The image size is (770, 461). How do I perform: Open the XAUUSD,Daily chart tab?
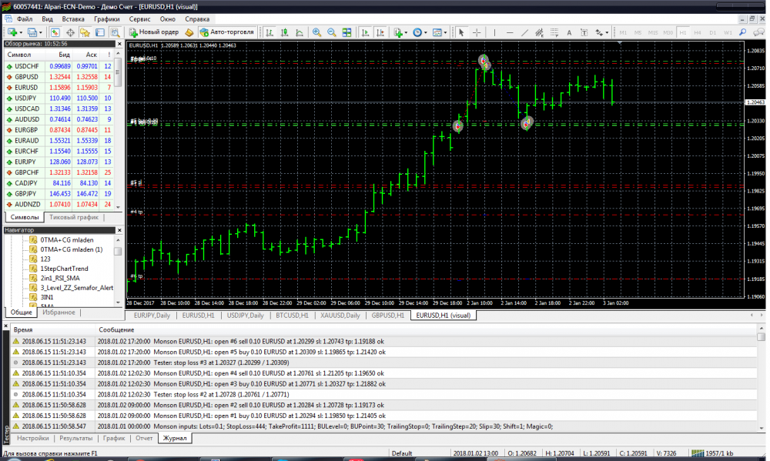point(340,316)
